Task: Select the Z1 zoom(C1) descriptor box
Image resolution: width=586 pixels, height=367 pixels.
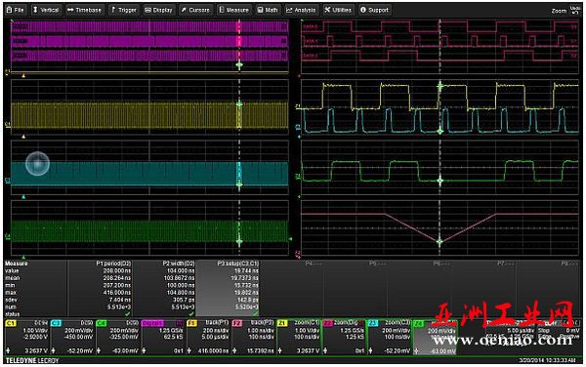Action: click(x=299, y=337)
